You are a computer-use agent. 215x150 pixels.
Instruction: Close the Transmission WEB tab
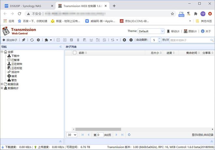106,6
